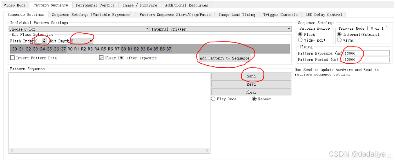Select the Sequence Settings sub-tab
This screenshot has height=161, width=395.
point(26,15)
